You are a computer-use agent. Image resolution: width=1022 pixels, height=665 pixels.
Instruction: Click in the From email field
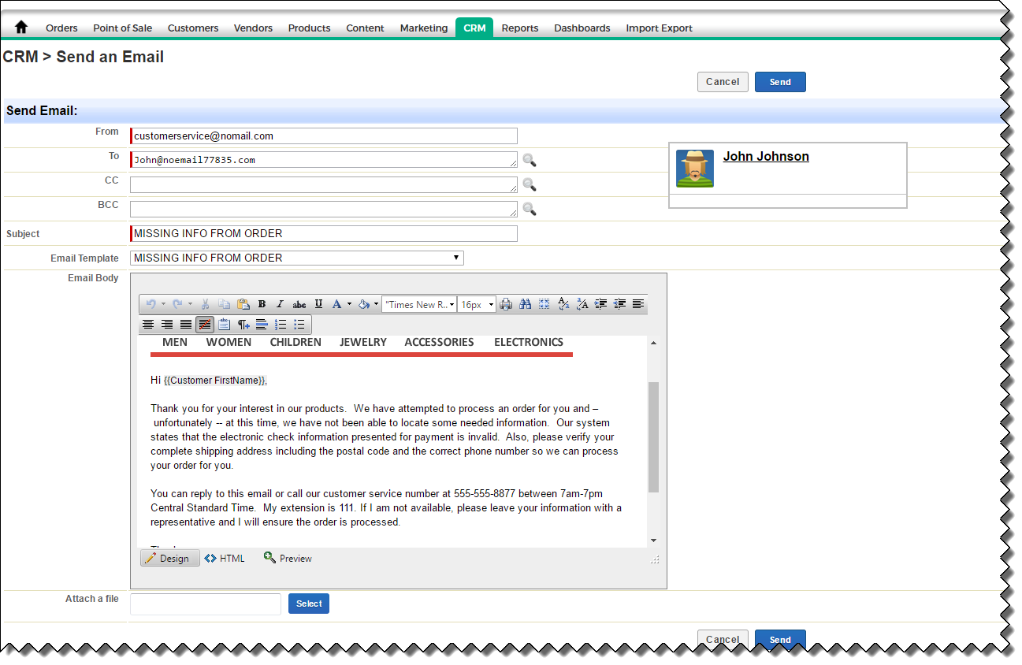tap(324, 136)
